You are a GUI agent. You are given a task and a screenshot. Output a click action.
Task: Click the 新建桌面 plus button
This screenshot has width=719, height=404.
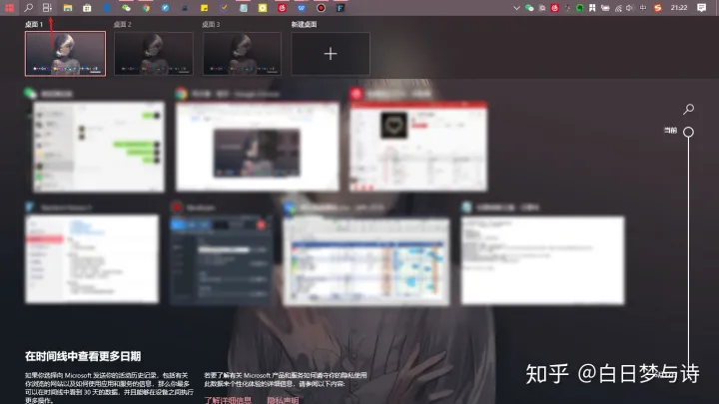point(331,54)
